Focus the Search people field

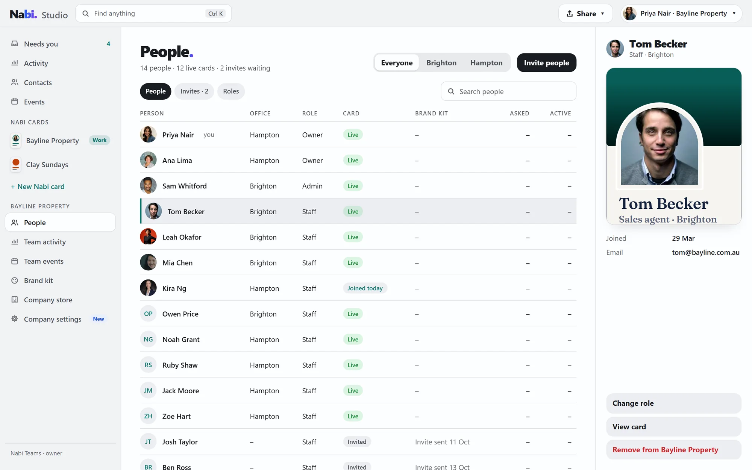pos(508,91)
